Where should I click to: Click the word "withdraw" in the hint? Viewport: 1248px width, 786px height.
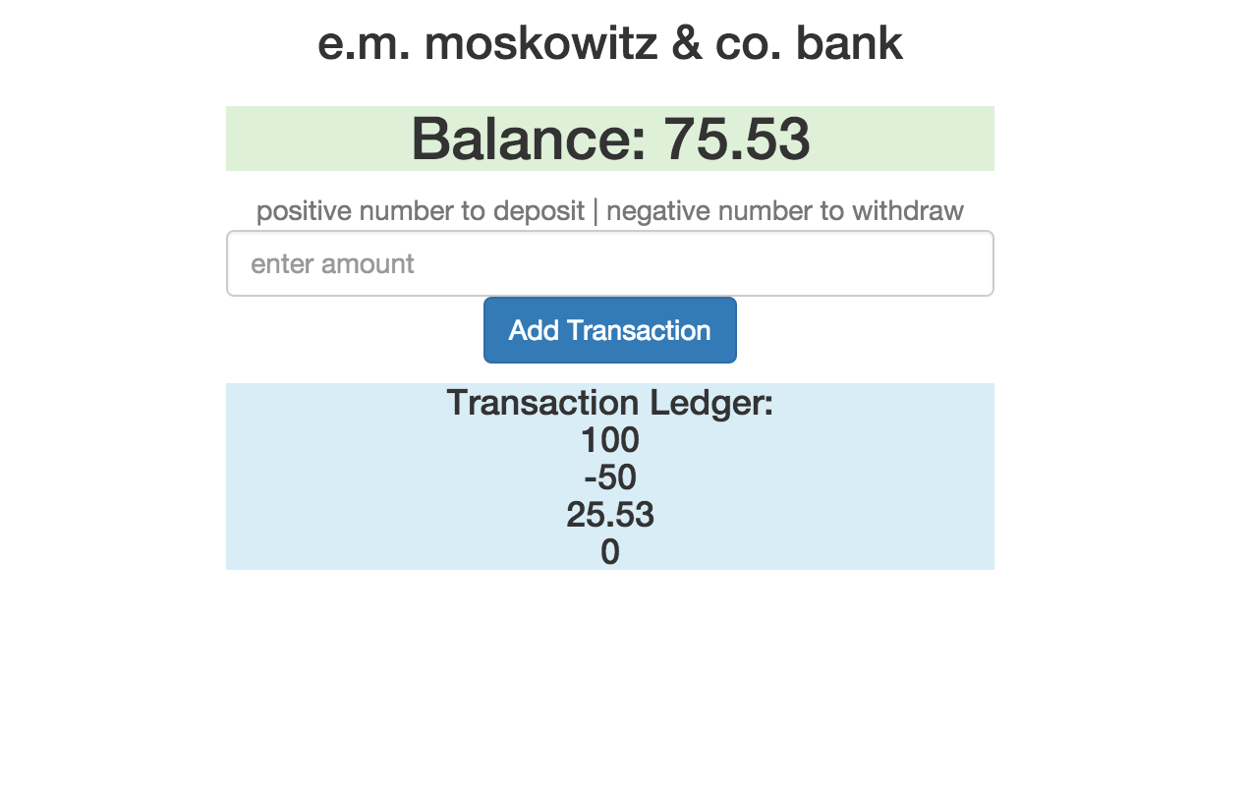(x=907, y=211)
